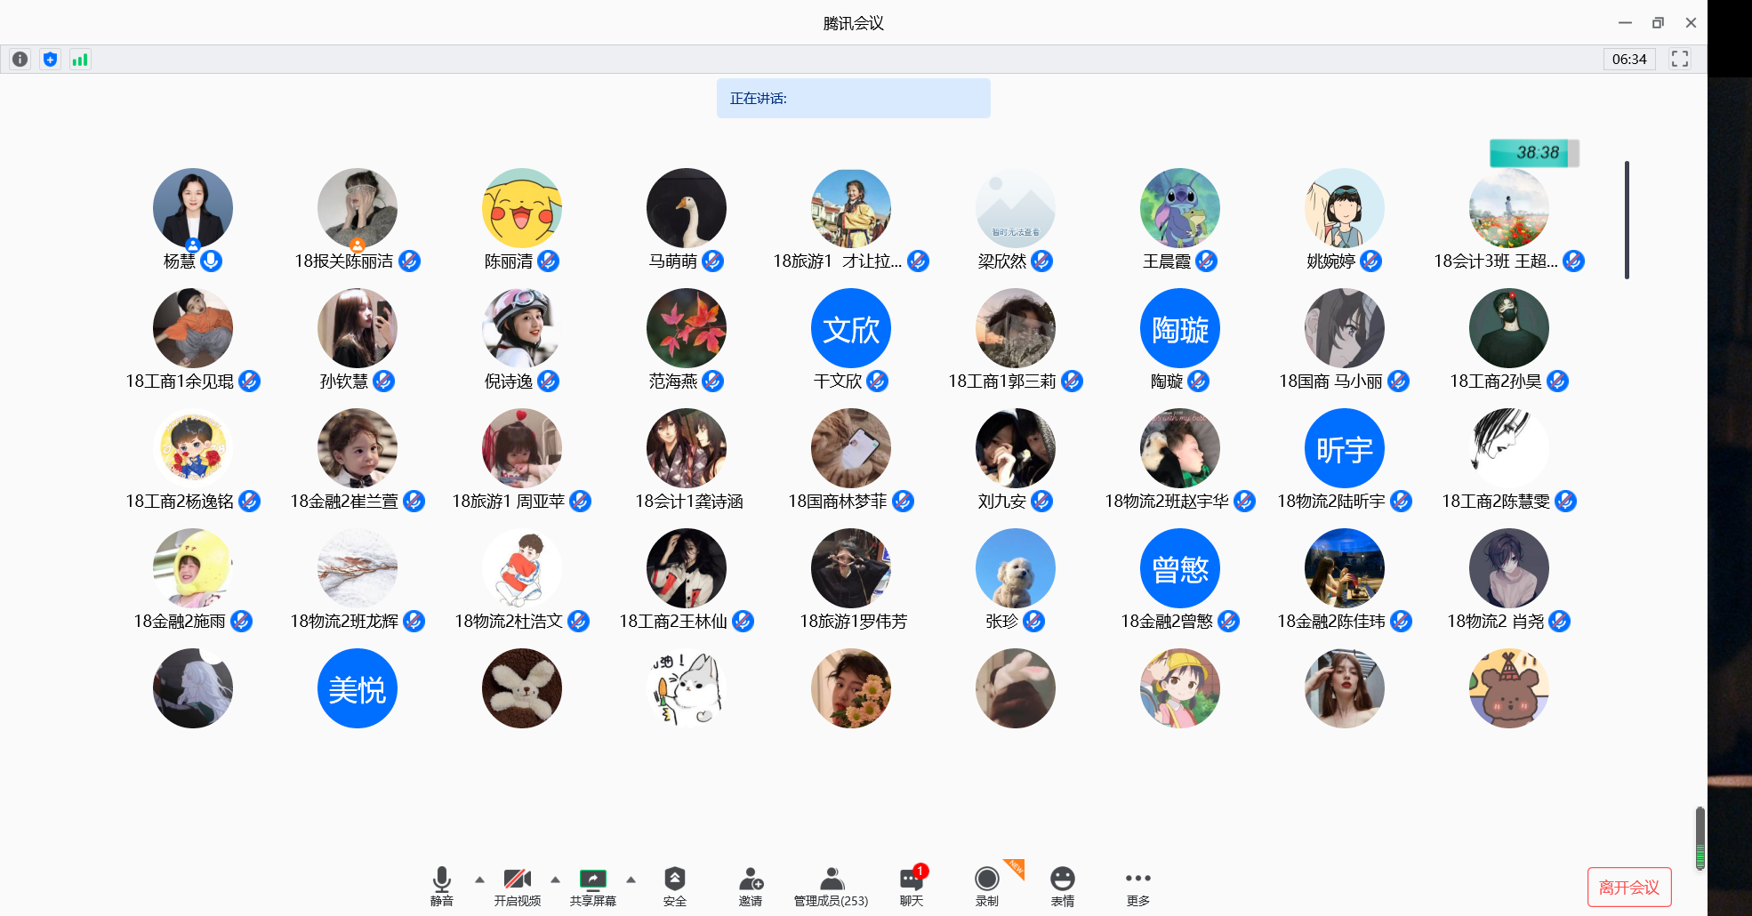Check the network signal strength icon
This screenshot has width=1752, height=916.
click(x=80, y=60)
